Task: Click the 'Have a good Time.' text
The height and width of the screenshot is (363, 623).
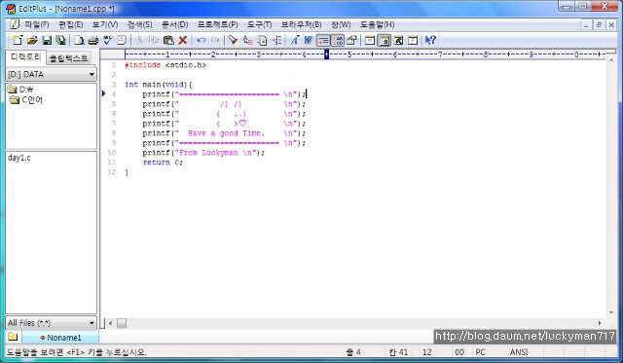Action: pyautogui.click(x=226, y=133)
